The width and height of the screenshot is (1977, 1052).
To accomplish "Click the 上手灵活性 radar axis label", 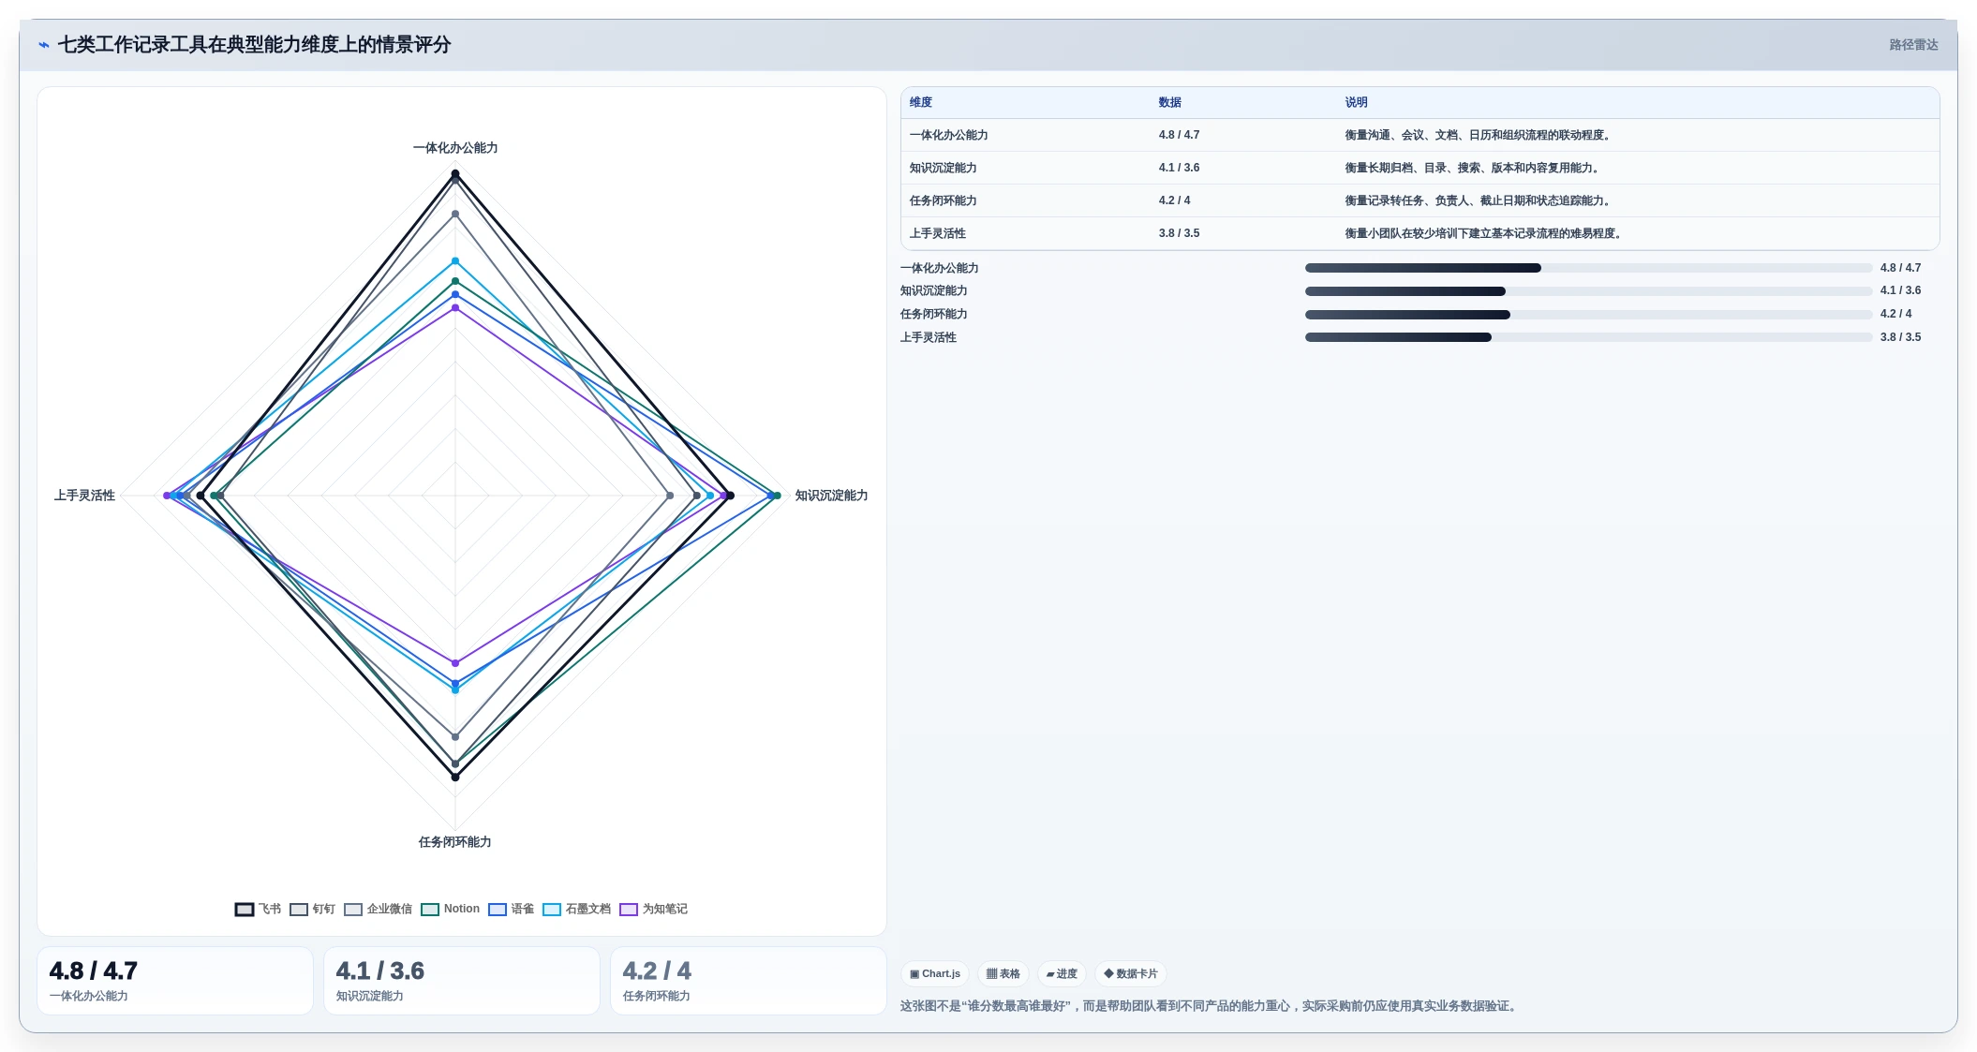I will click(x=84, y=496).
